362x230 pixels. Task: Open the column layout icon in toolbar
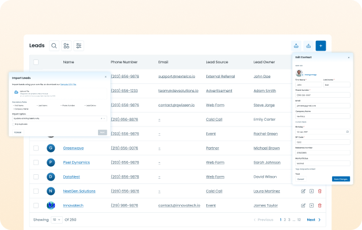point(66,45)
